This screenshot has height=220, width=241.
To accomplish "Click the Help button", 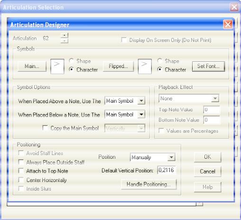I will click(x=207, y=187).
